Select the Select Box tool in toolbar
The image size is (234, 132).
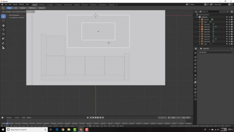pos(3,16)
